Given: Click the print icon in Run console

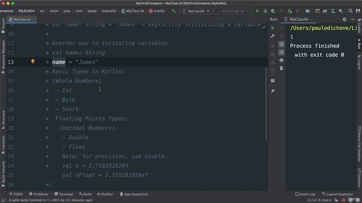Looking at the screenshot, I should [281, 60].
